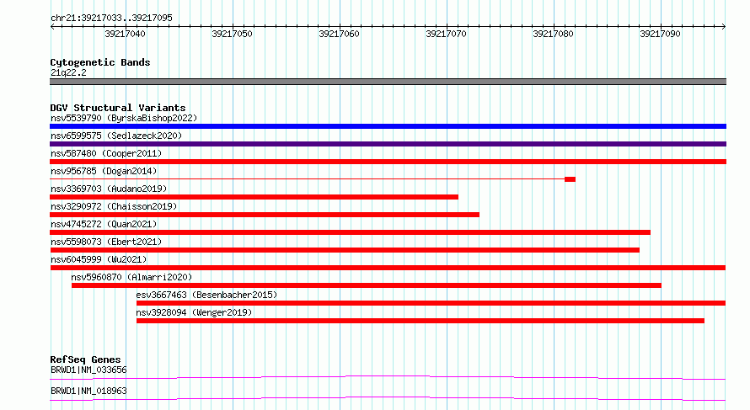Click the red bar under esv3667463
The height and width of the screenshot is (410, 750).
[431, 303]
